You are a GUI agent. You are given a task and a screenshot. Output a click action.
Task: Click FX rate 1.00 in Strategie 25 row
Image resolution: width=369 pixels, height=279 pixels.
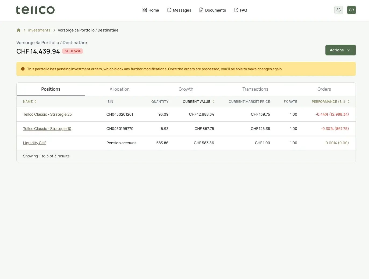tap(294, 114)
